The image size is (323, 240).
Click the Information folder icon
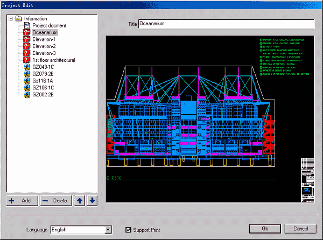[x=18, y=18]
